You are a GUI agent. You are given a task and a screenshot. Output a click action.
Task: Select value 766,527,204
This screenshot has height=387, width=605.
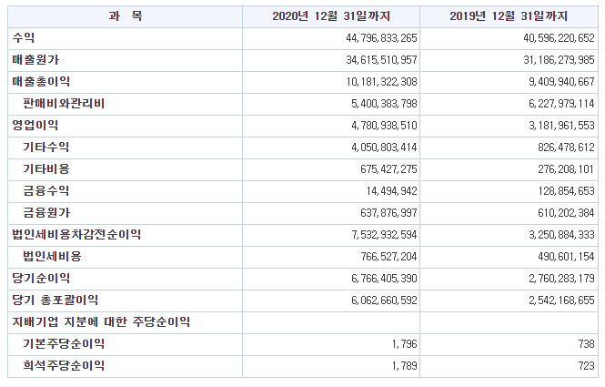pos(388,257)
